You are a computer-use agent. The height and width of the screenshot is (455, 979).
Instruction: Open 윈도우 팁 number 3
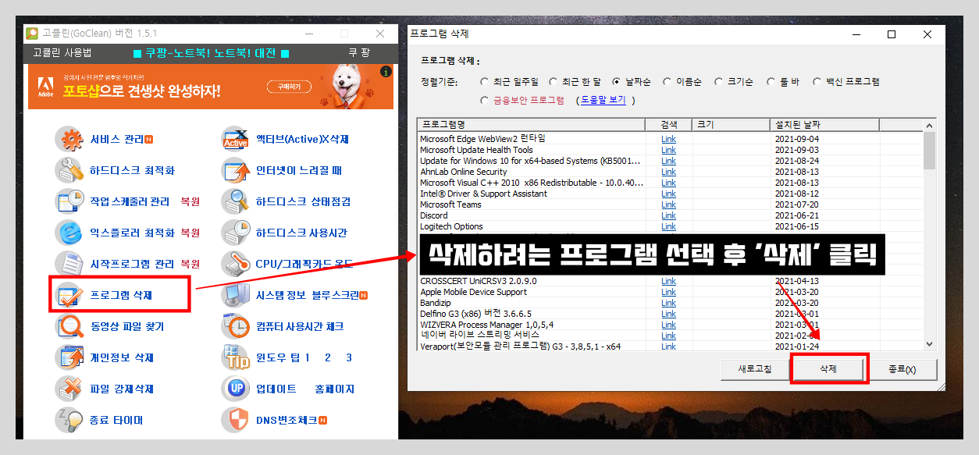(349, 357)
